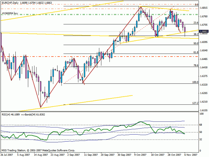Viewport: 209px width, 157px height.
Task: Click the RSI(14) 46.1089 indicator label
Action: pos(10,114)
